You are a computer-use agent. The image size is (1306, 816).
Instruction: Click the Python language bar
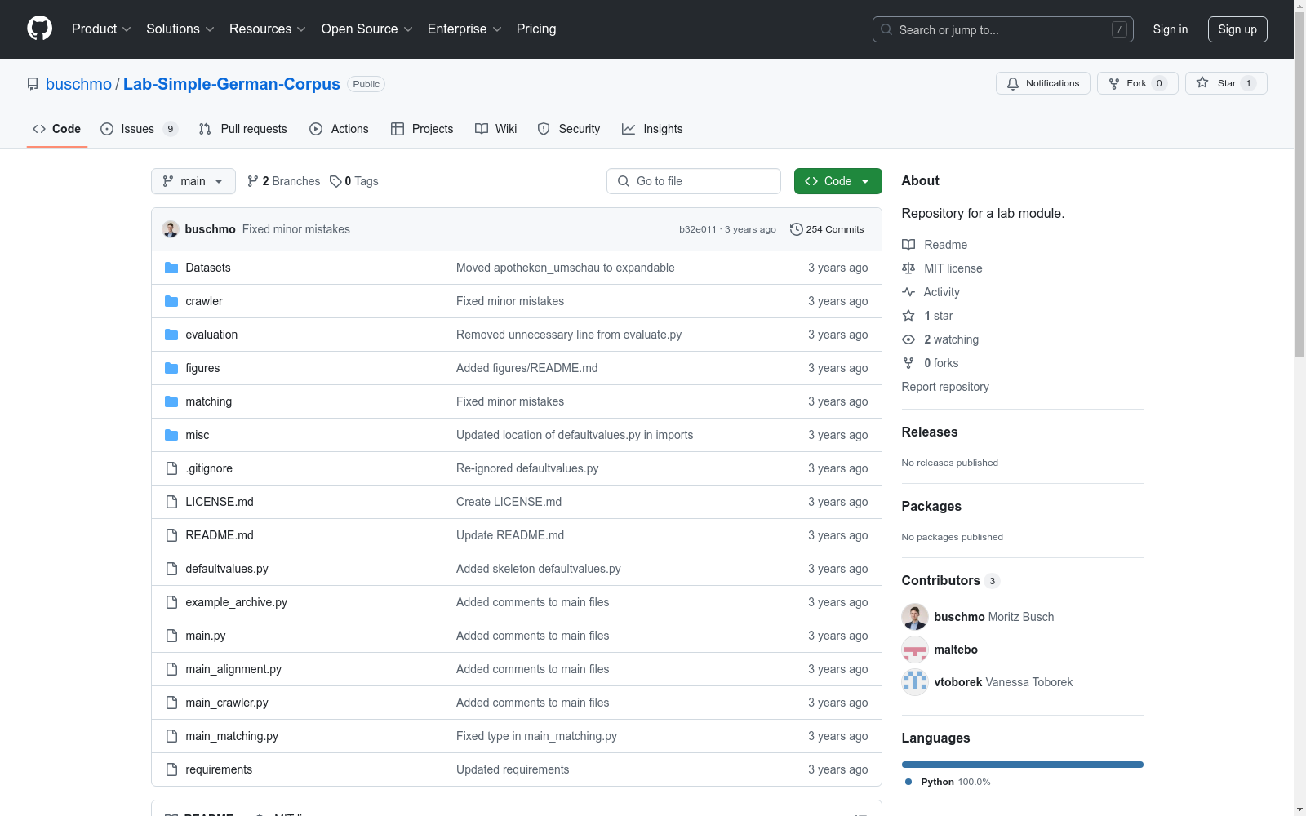click(1023, 765)
